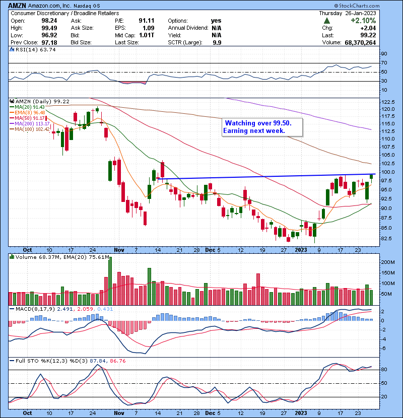Screen dimensions: 403x418
Task: Click Consumer Discretionary / Broadline Retailers sector text
Action: [x=65, y=13]
